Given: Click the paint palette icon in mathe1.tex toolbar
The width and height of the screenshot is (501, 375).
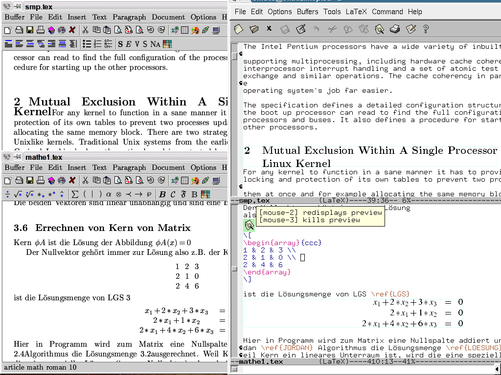Looking at the screenshot, I should (195, 181).
